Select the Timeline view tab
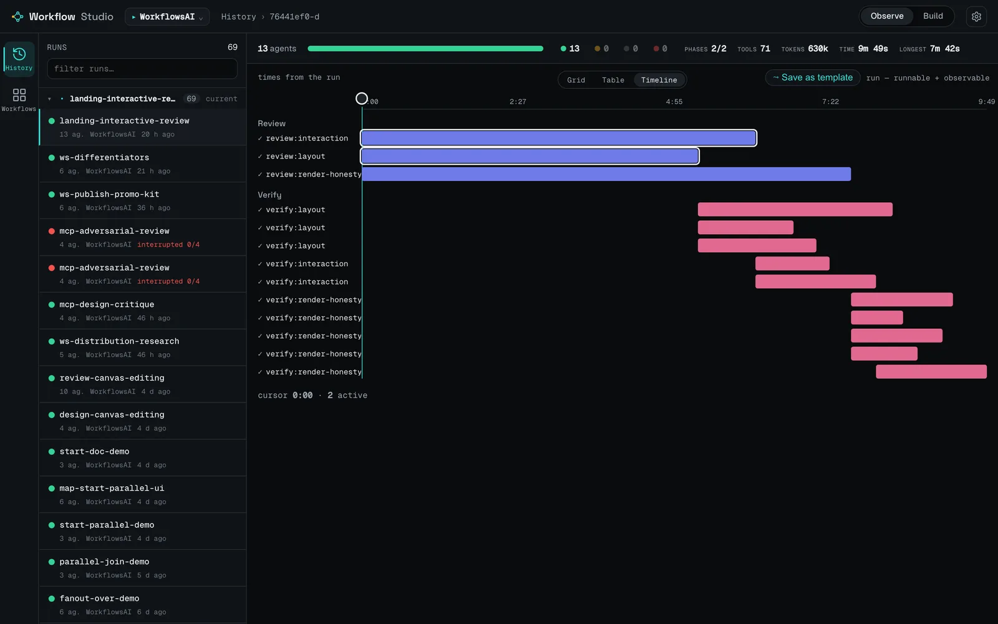Image resolution: width=998 pixels, height=624 pixels. [x=659, y=80]
